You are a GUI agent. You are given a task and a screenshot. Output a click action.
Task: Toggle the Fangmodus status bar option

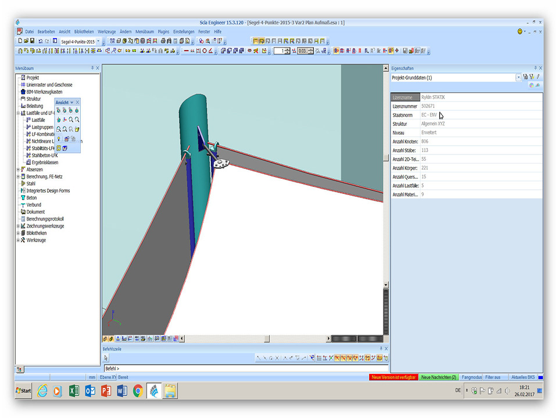point(471,377)
